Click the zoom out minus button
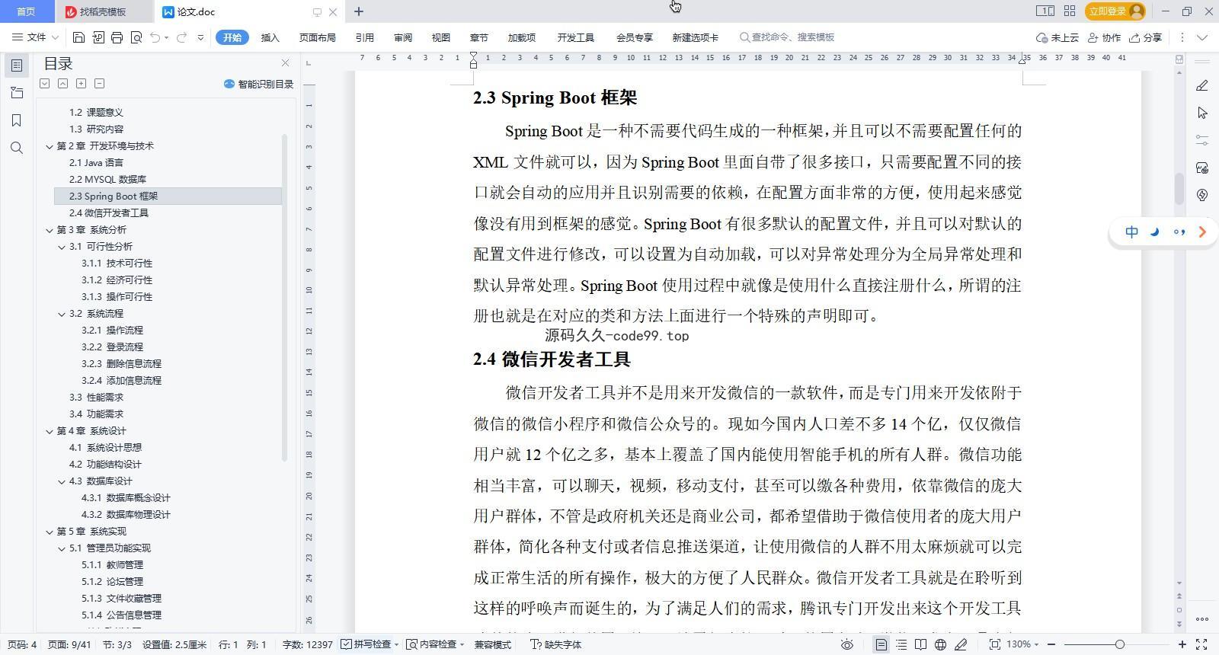Screen dimensions: 1219x655 coord(1051,644)
